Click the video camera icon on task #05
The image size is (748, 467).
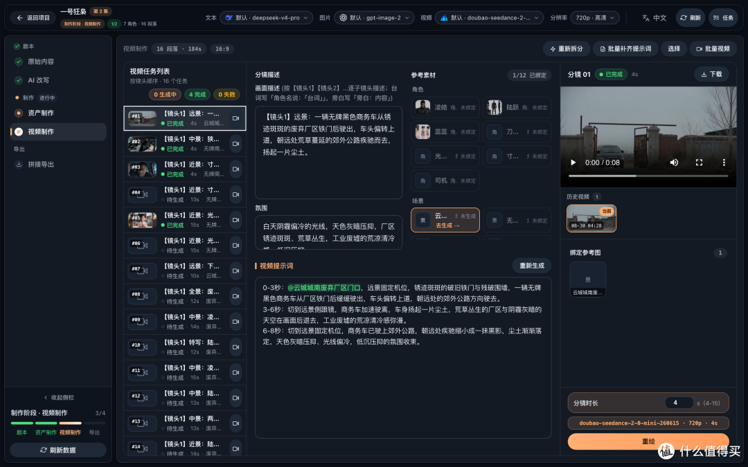pos(235,220)
